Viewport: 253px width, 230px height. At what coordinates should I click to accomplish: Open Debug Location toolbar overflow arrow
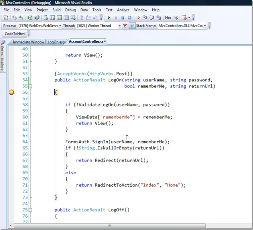[209, 26]
